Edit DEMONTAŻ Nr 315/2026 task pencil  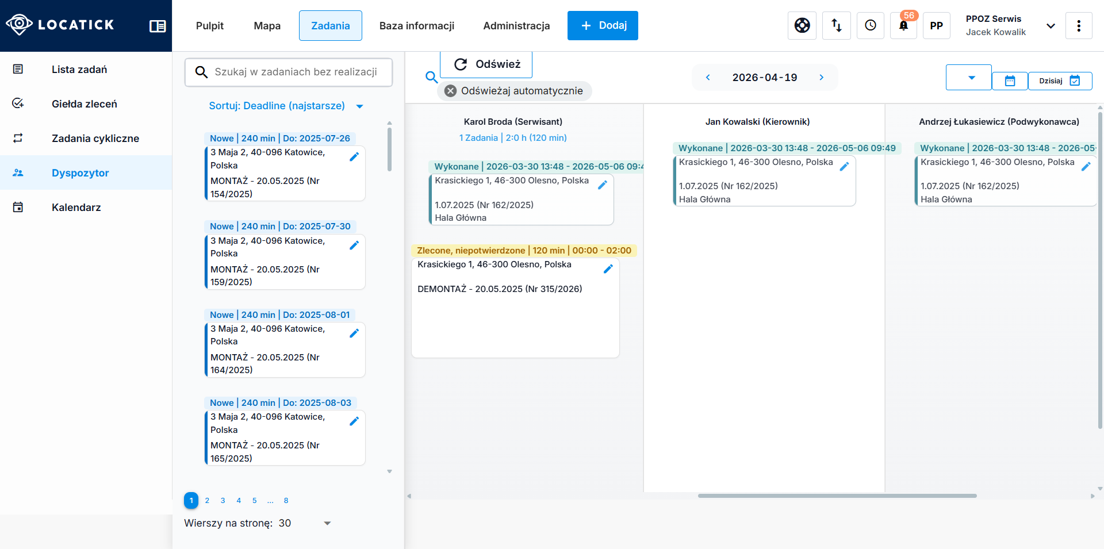point(608,268)
